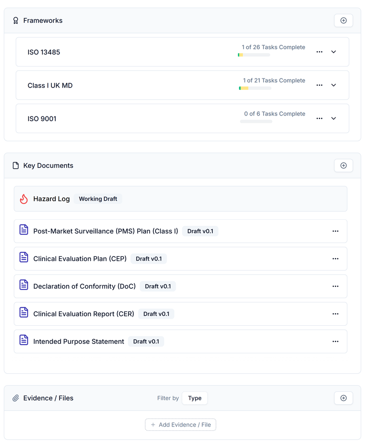Screen dimensions: 365x447
Task: Click the Key Documents page icon
Action: [x=16, y=165]
